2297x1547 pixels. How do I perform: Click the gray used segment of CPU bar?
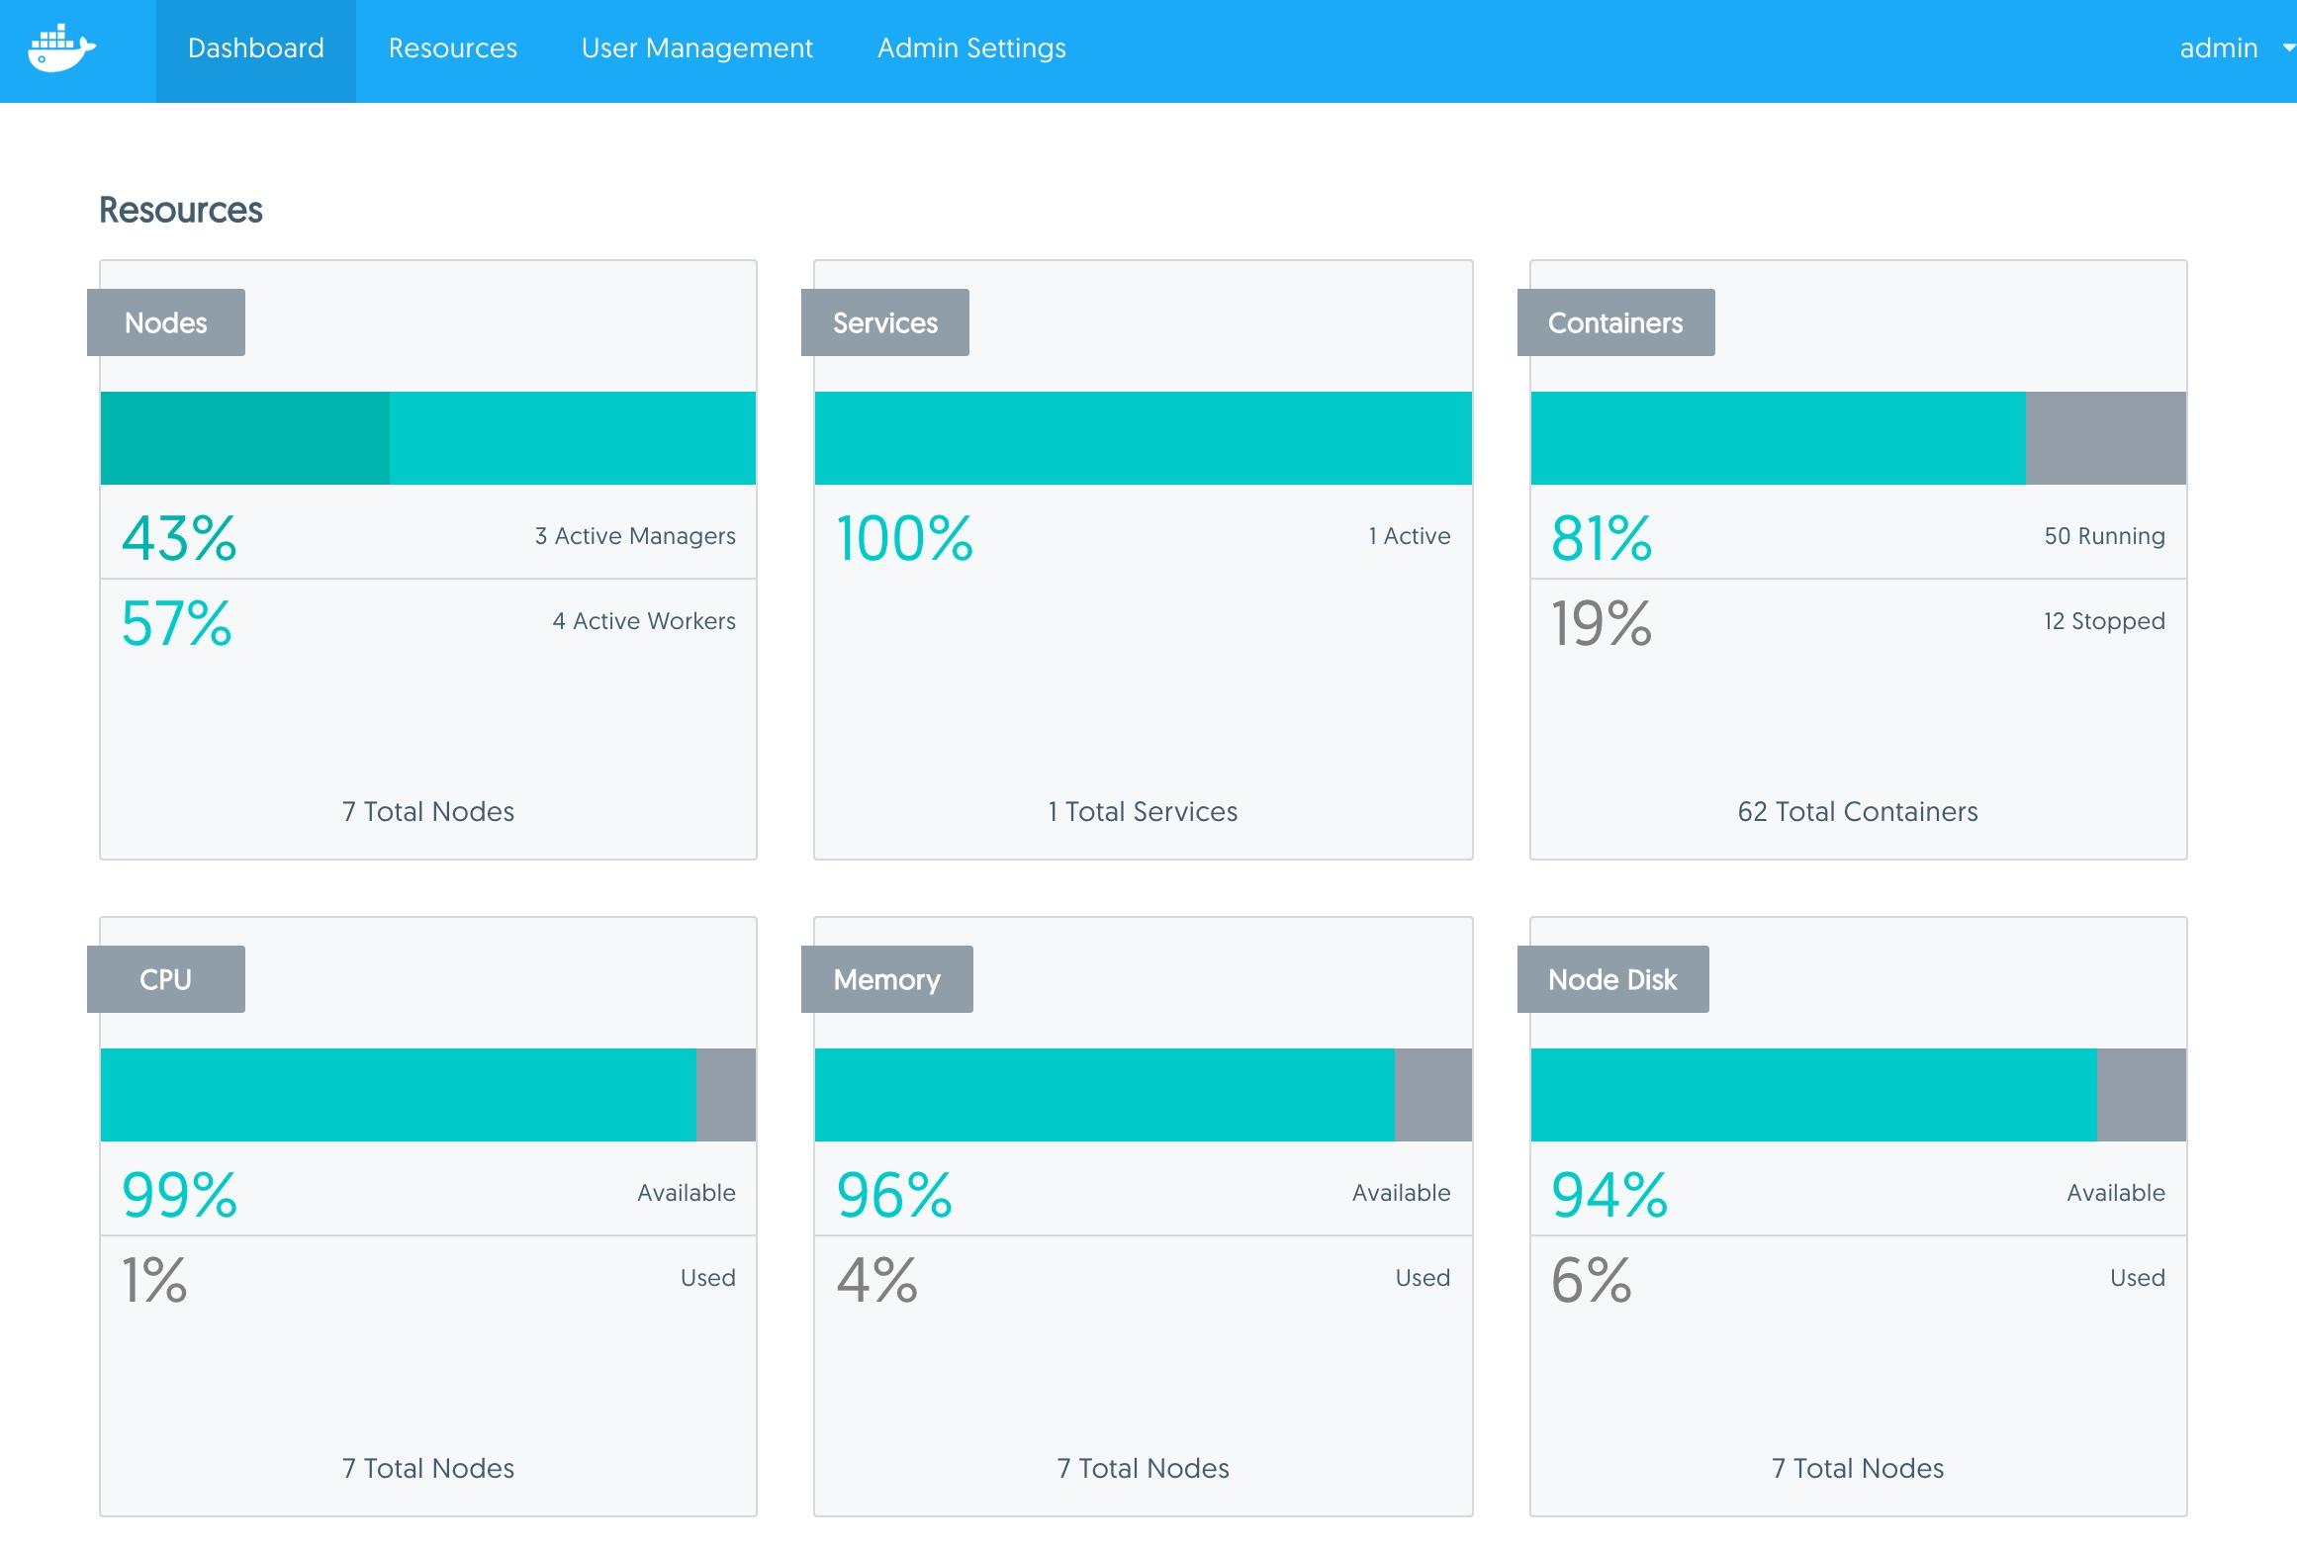tap(726, 1095)
